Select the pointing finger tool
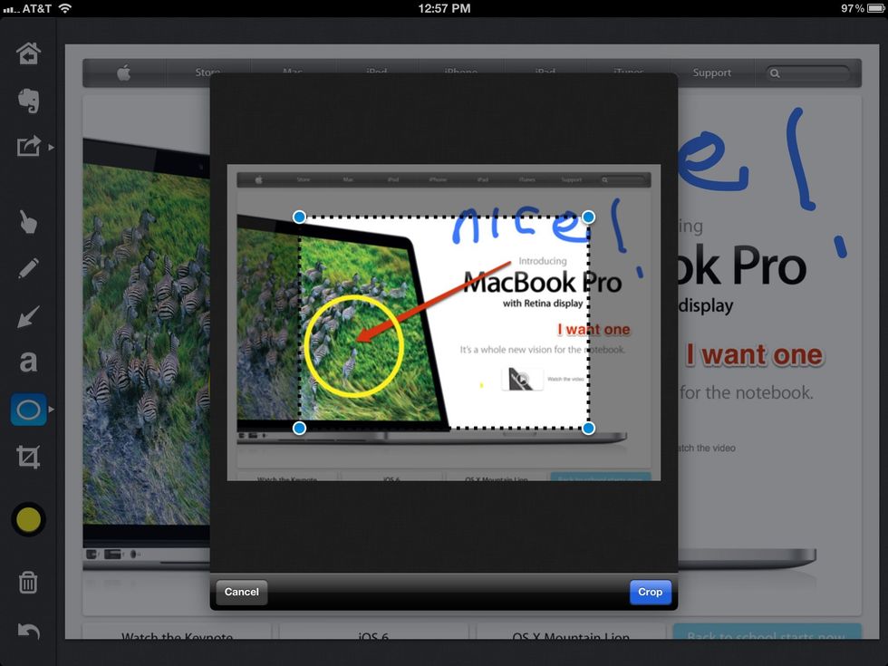 tap(28, 221)
